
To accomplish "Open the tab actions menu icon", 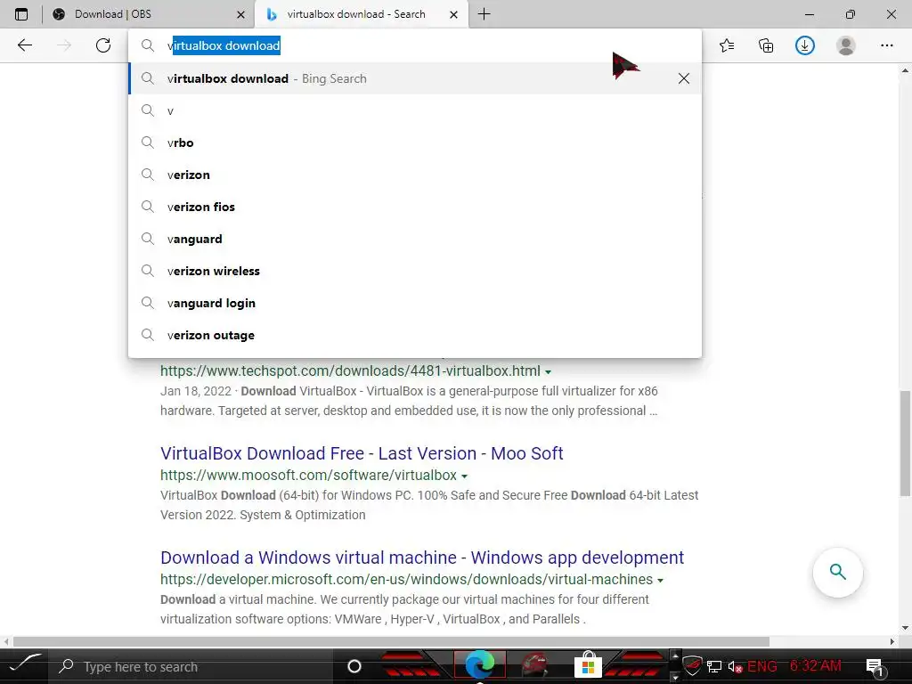I will pyautogui.click(x=21, y=14).
